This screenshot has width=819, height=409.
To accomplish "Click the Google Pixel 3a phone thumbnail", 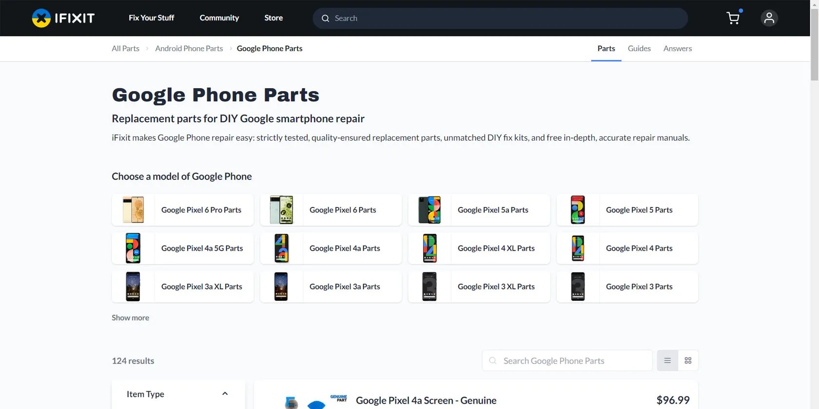I will pos(281,286).
